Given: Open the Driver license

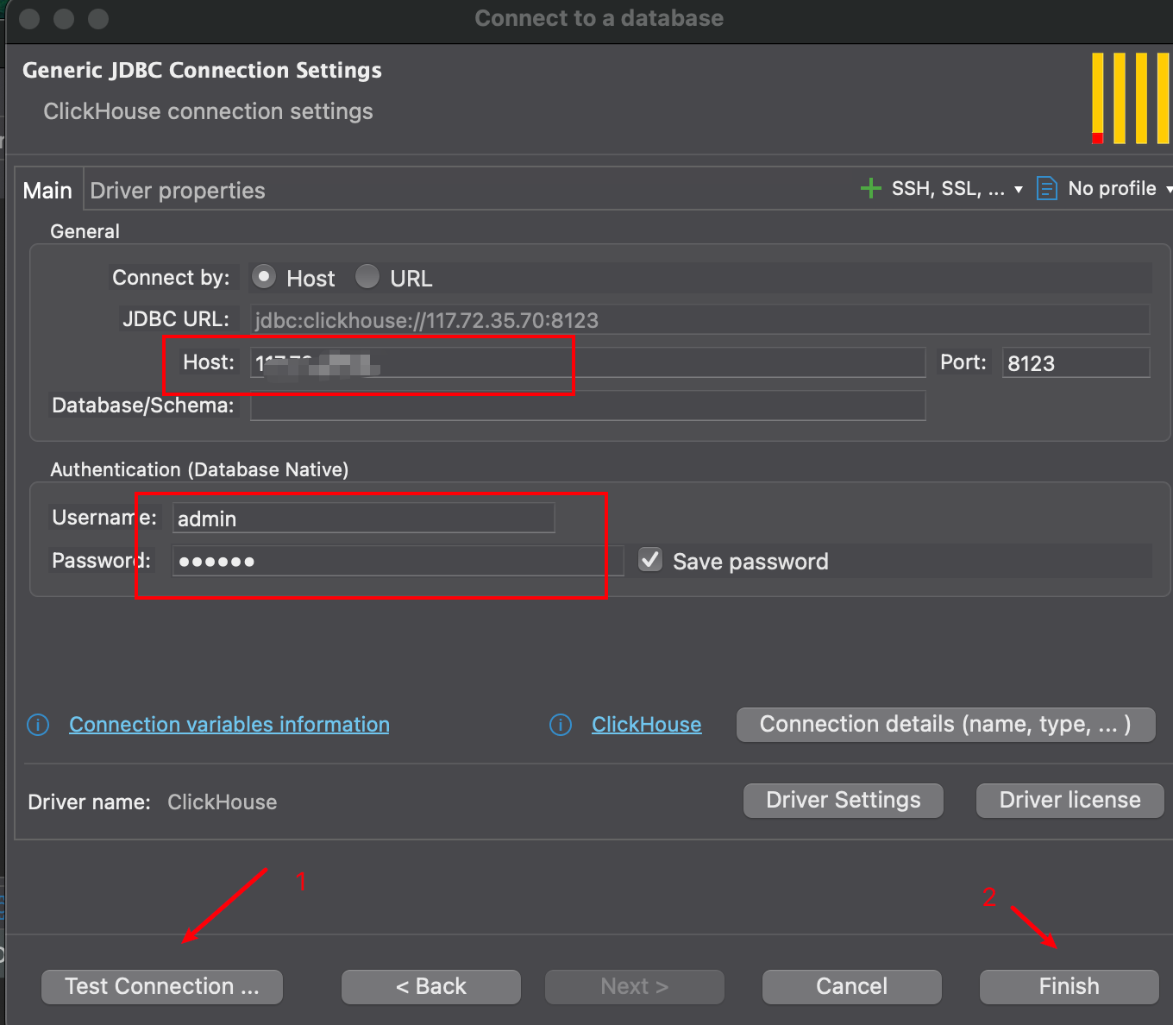Looking at the screenshot, I should pyautogui.click(x=1070, y=801).
